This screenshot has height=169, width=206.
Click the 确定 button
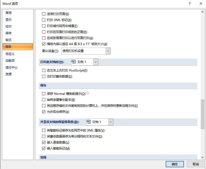[x=174, y=164]
